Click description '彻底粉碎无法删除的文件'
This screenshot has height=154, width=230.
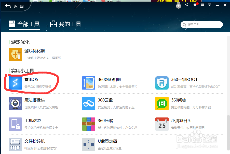point(41,148)
